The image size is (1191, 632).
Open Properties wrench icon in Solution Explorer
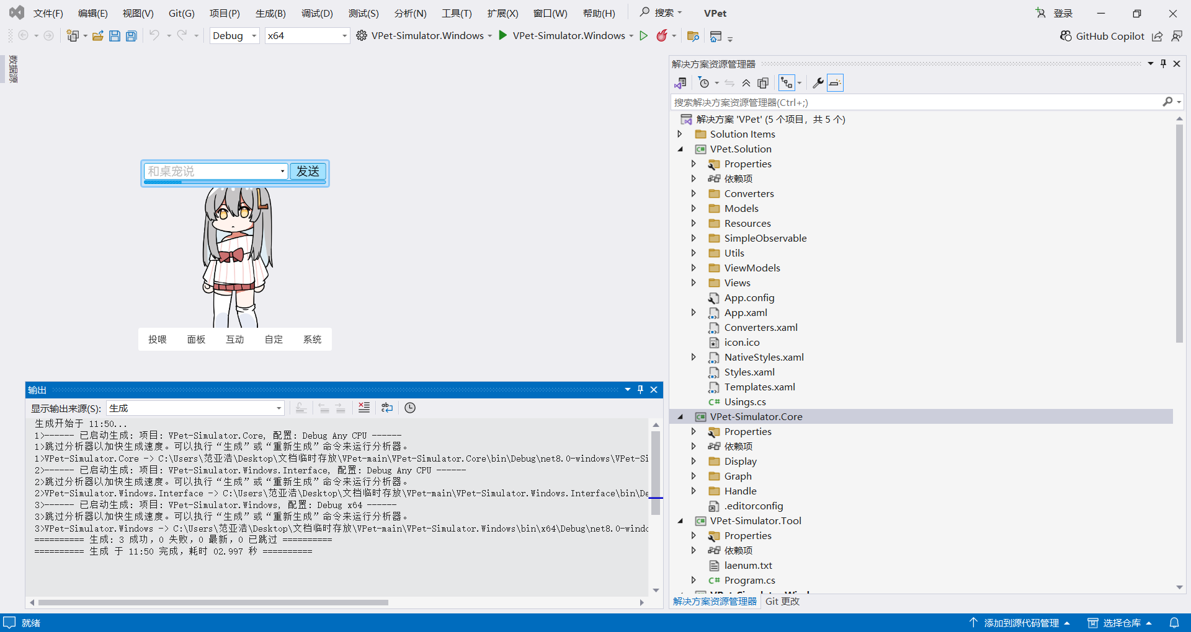pos(818,82)
